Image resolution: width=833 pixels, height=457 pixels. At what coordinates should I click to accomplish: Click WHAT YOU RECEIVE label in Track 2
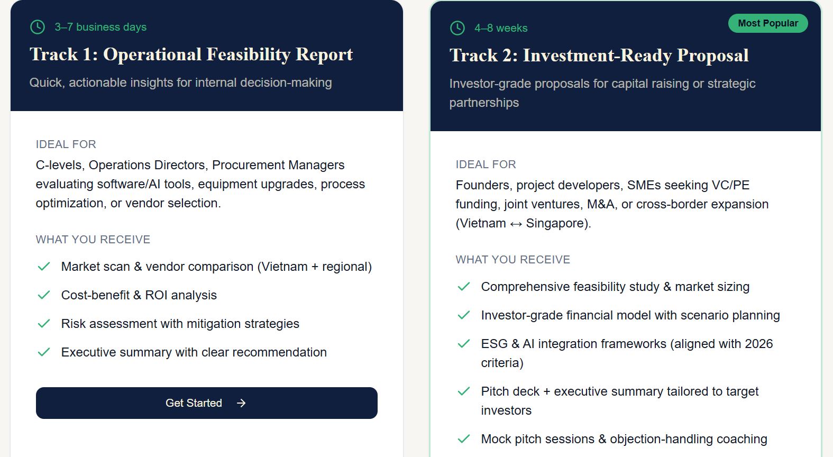(x=513, y=260)
